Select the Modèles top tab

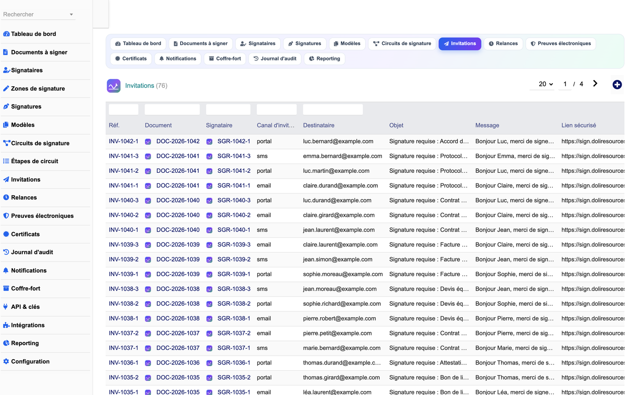tap(347, 44)
